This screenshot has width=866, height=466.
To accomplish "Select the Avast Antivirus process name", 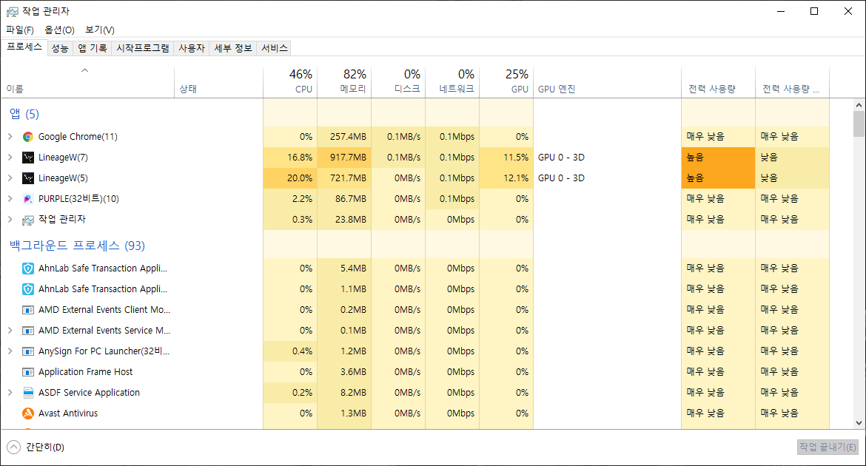I will pyautogui.click(x=68, y=413).
